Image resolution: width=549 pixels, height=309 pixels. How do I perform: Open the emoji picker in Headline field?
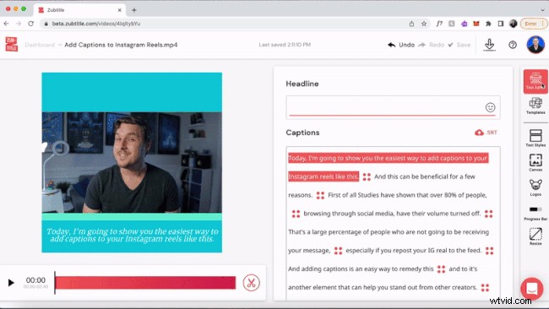(490, 107)
